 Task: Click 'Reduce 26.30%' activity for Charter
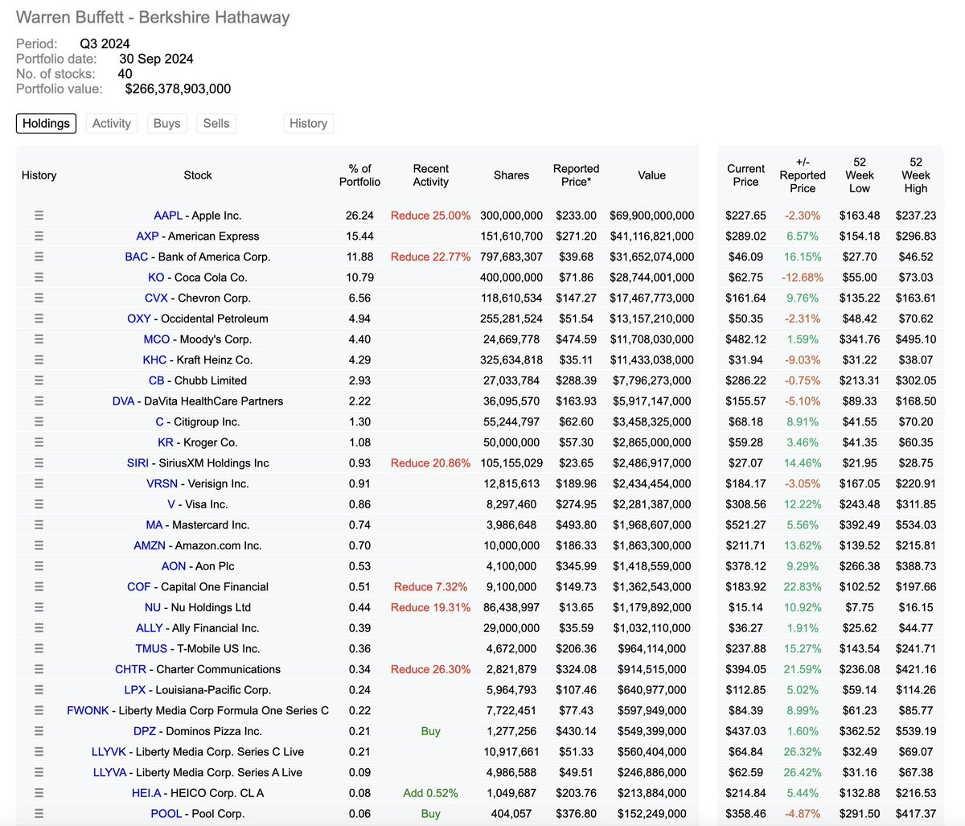coord(431,669)
